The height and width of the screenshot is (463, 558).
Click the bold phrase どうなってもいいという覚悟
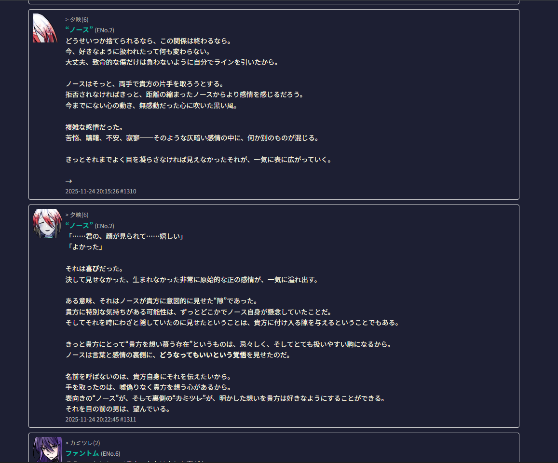[203, 355]
